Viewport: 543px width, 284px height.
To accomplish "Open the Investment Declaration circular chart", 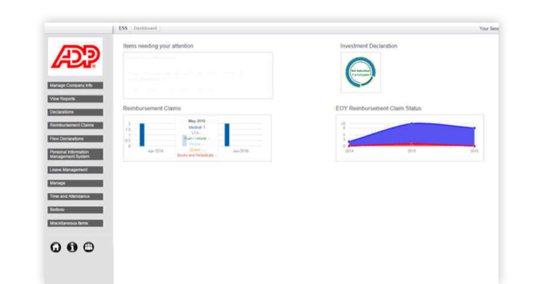I will tap(360, 72).
